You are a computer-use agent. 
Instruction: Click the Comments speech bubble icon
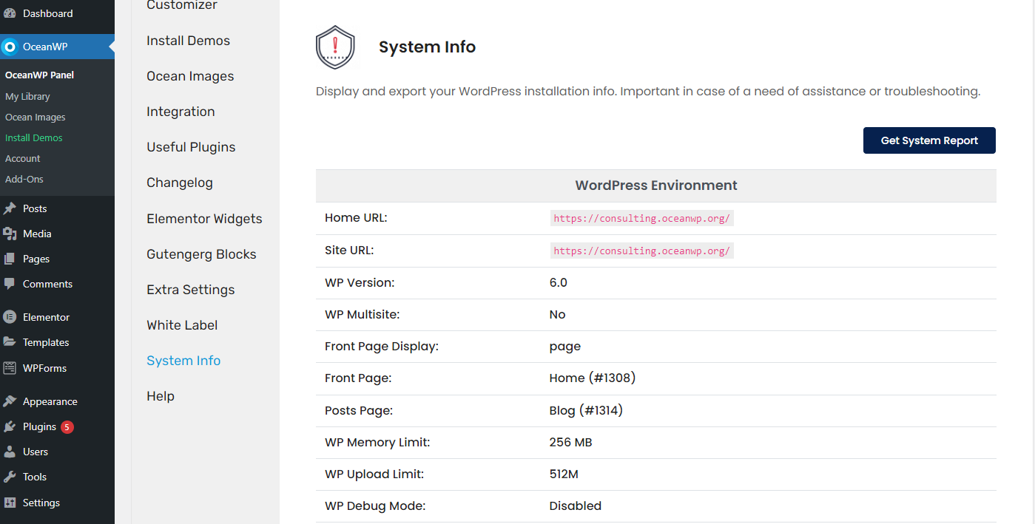[x=10, y=284]
